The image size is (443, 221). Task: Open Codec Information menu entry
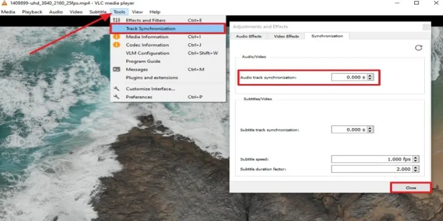168,45
